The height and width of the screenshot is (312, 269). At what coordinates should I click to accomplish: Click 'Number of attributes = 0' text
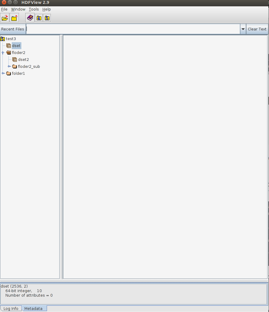pos(29,295)
